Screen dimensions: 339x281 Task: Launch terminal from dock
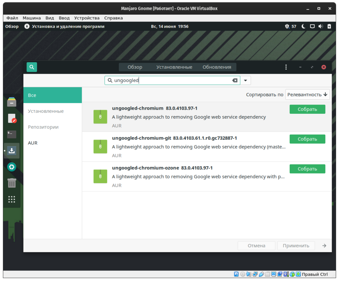12,134
